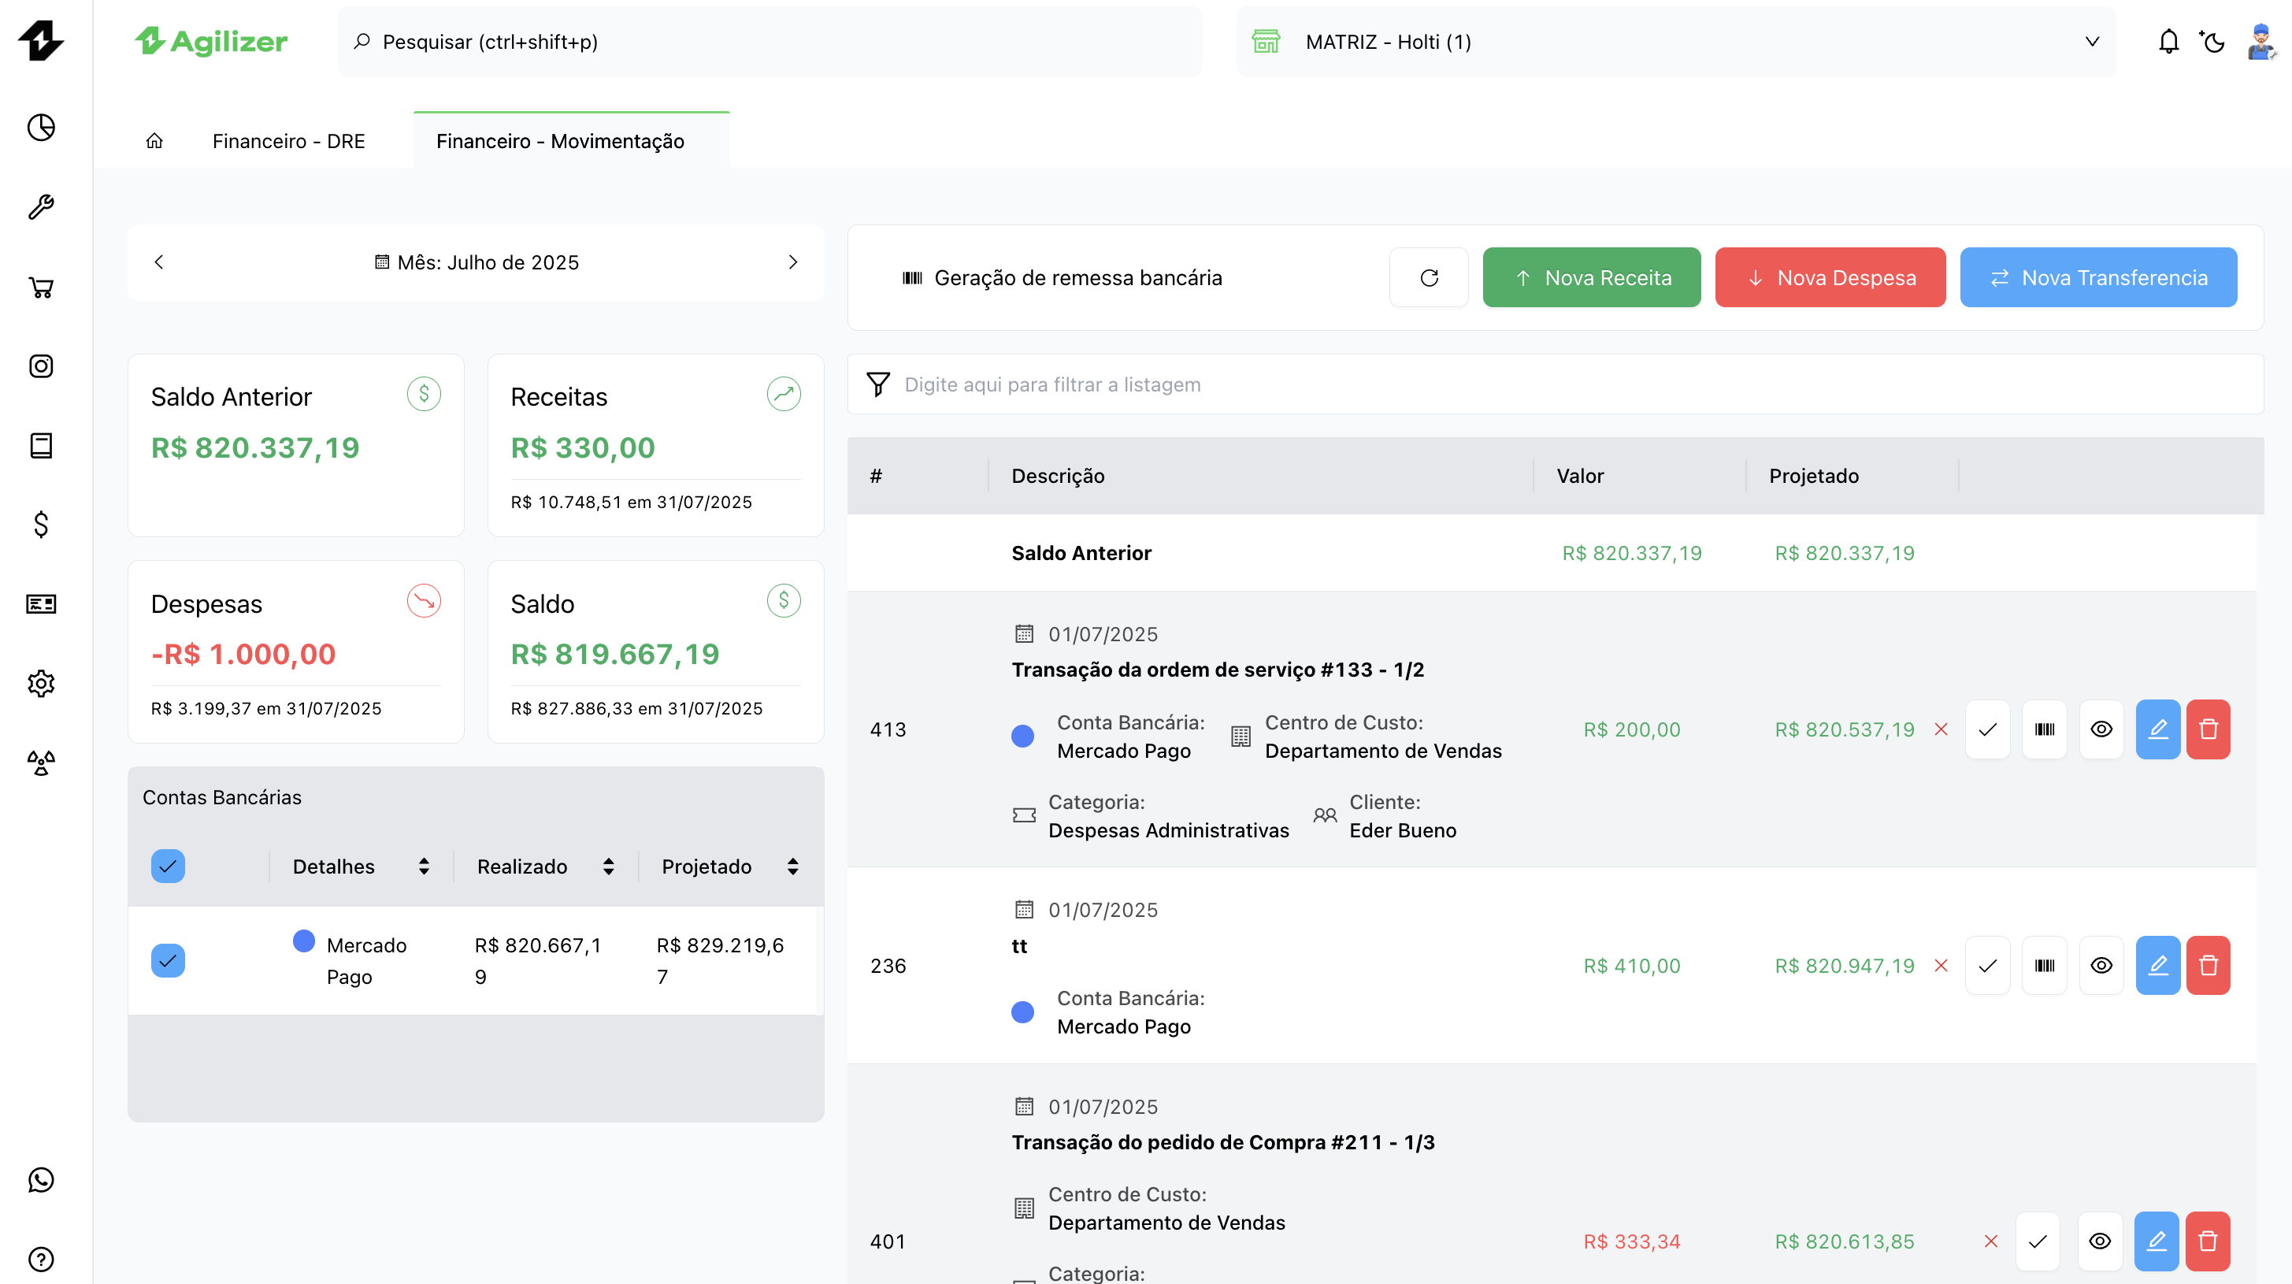Open the barcode icon for transaction 413

click(x=2045, y=729)
